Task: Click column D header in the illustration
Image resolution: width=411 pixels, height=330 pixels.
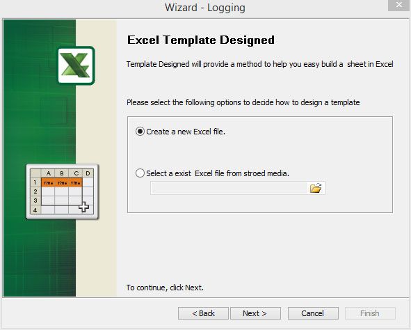Action: (x=88, y=173)
